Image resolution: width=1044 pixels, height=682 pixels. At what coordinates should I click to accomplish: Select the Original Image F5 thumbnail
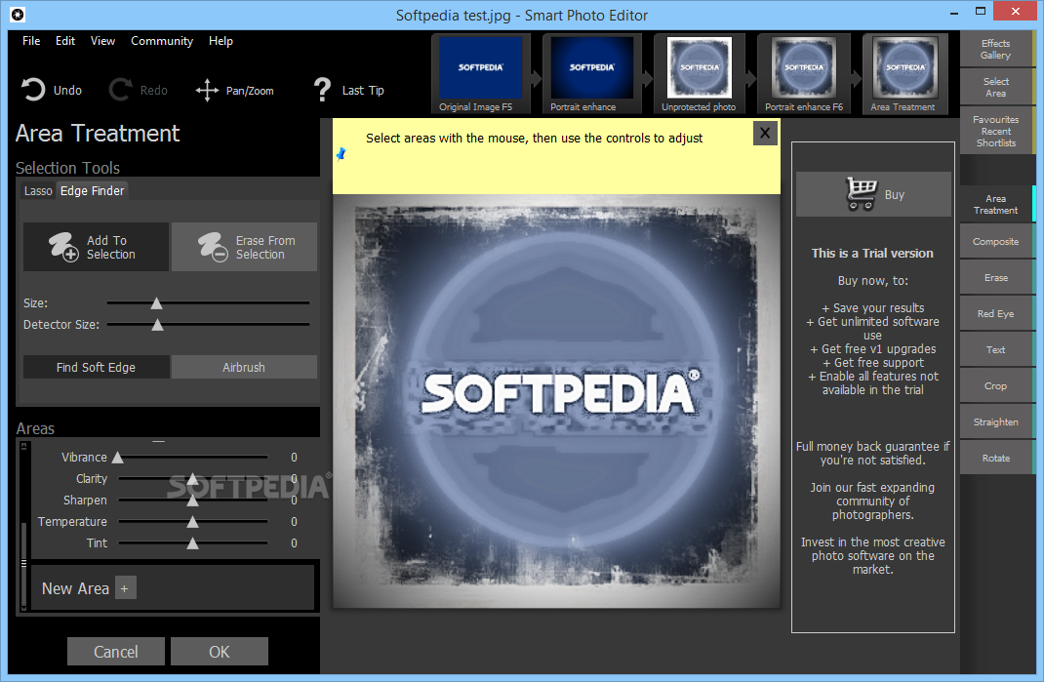(x=481, y=74)
